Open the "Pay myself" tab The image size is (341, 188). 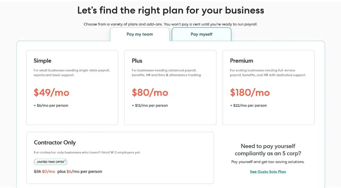[201, 34]
